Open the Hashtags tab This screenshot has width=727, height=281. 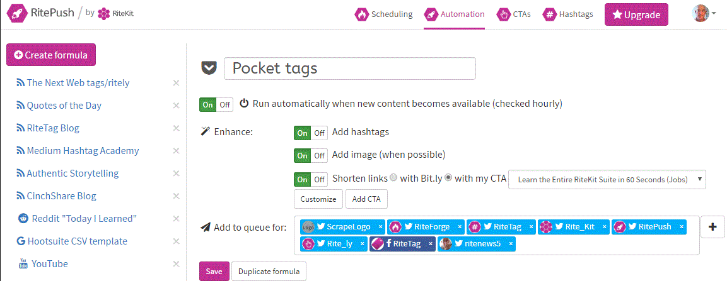568,14
